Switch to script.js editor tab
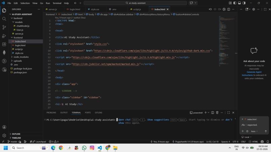This screenshot has height=152, width=271. tap(137, 9)
